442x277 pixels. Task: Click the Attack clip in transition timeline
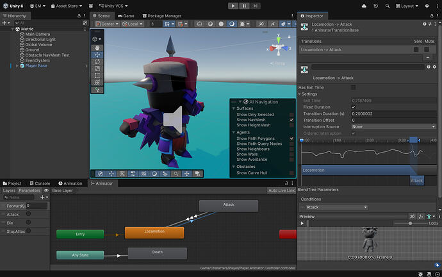(x=416, y=181)
